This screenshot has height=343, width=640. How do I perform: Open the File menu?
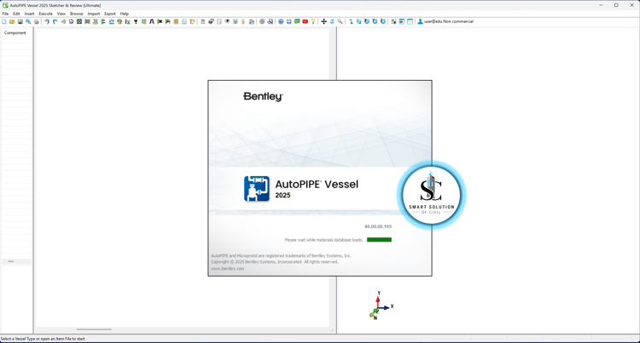click(x=5, y=14)
